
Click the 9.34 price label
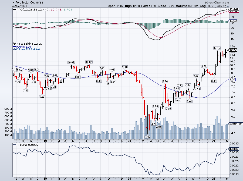[x=102, y=68]
